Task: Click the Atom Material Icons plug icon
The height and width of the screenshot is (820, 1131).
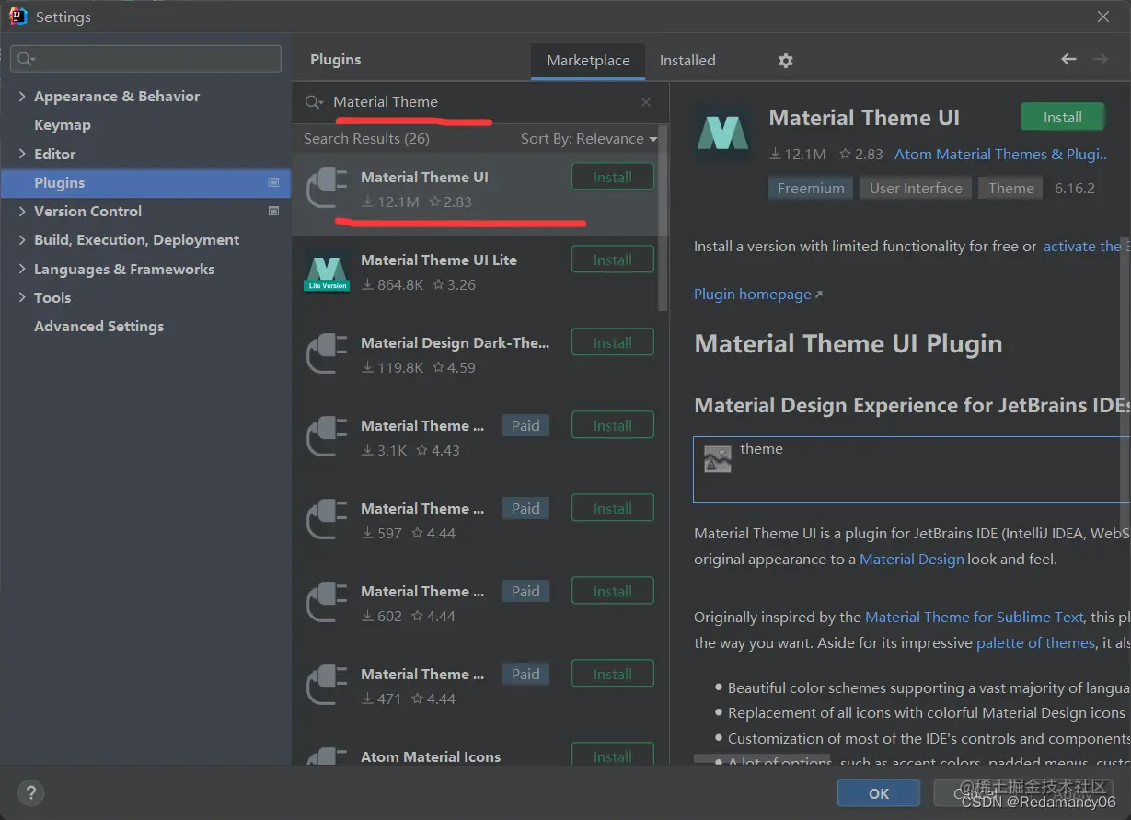Action: tap(327, 756)
